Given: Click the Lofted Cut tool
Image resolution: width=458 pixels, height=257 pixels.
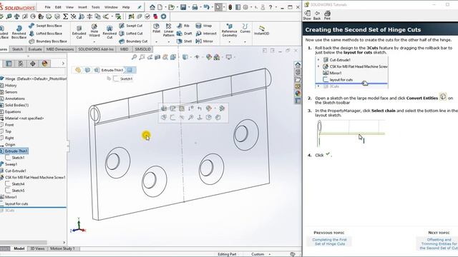Looking at the screenshot, I should coord(131,34).
